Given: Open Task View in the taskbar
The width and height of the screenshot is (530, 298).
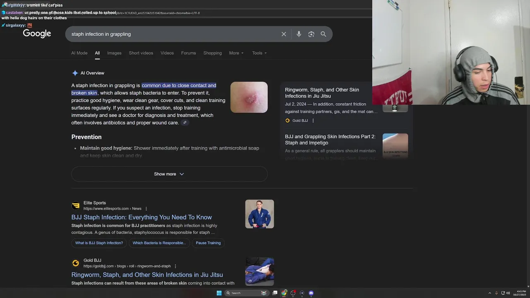Looking at the screenshot, I should point(275,293).
